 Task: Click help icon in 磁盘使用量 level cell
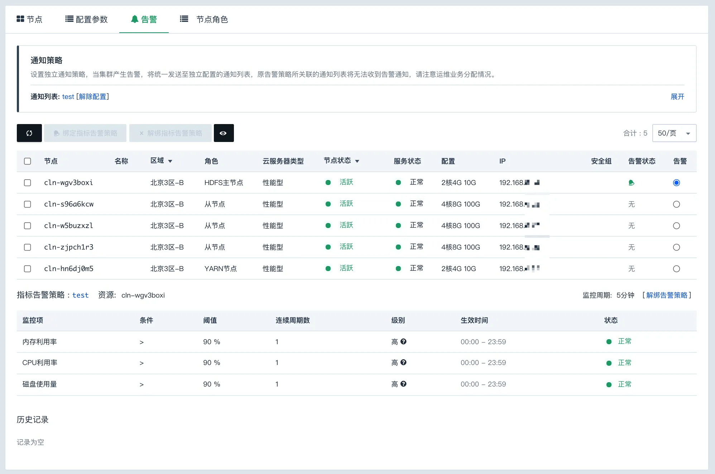(x=403, y=384)
